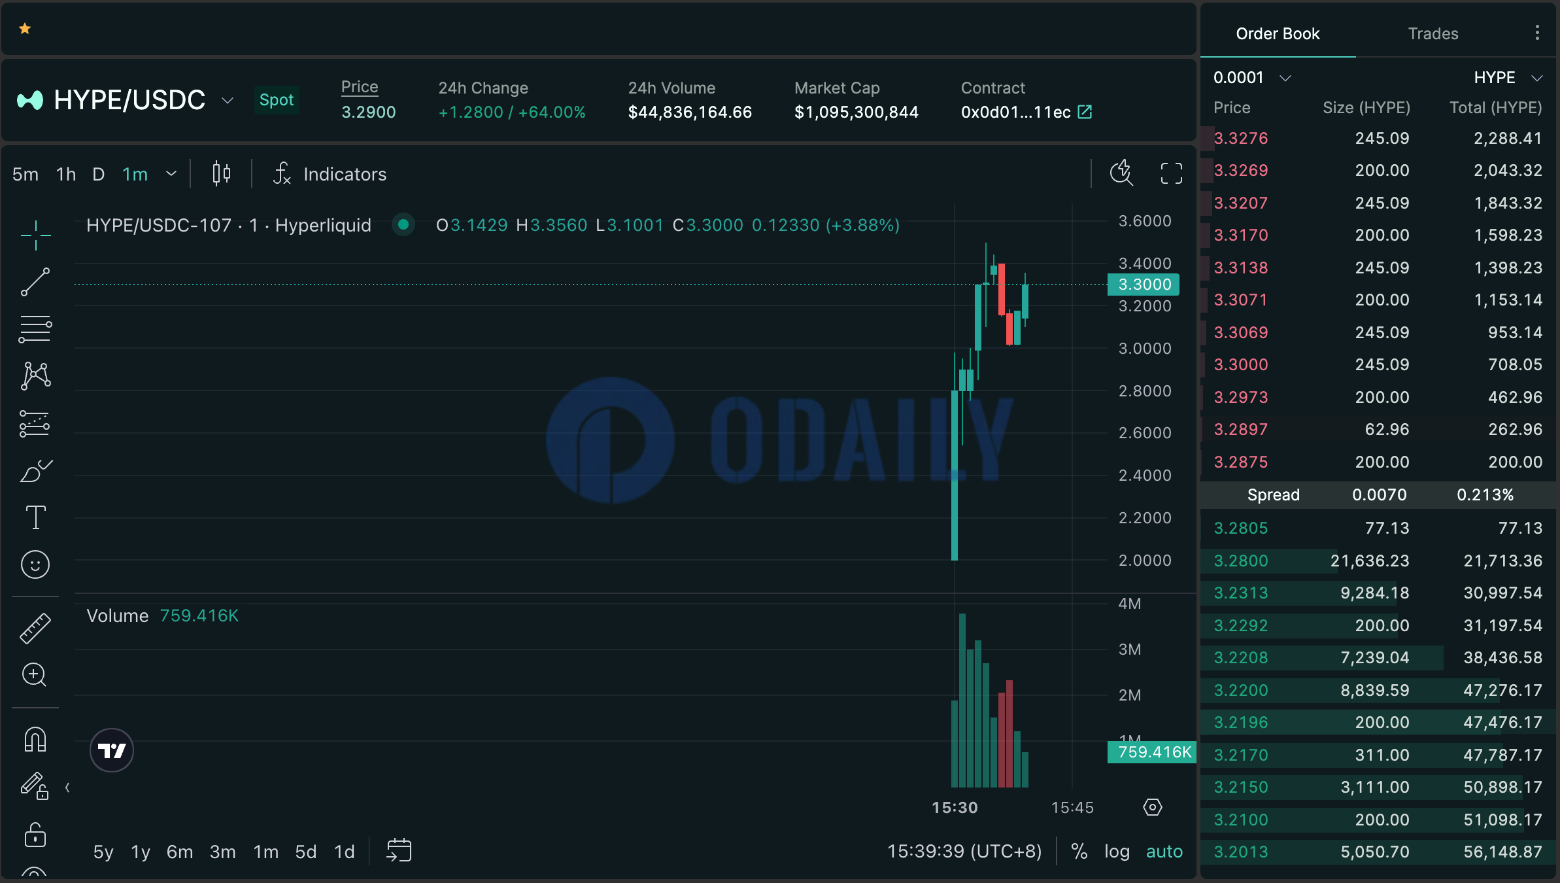This screenshot has width=1560, height=883.
Task: Set chart range to 5y
Action: tap(103, 852)
